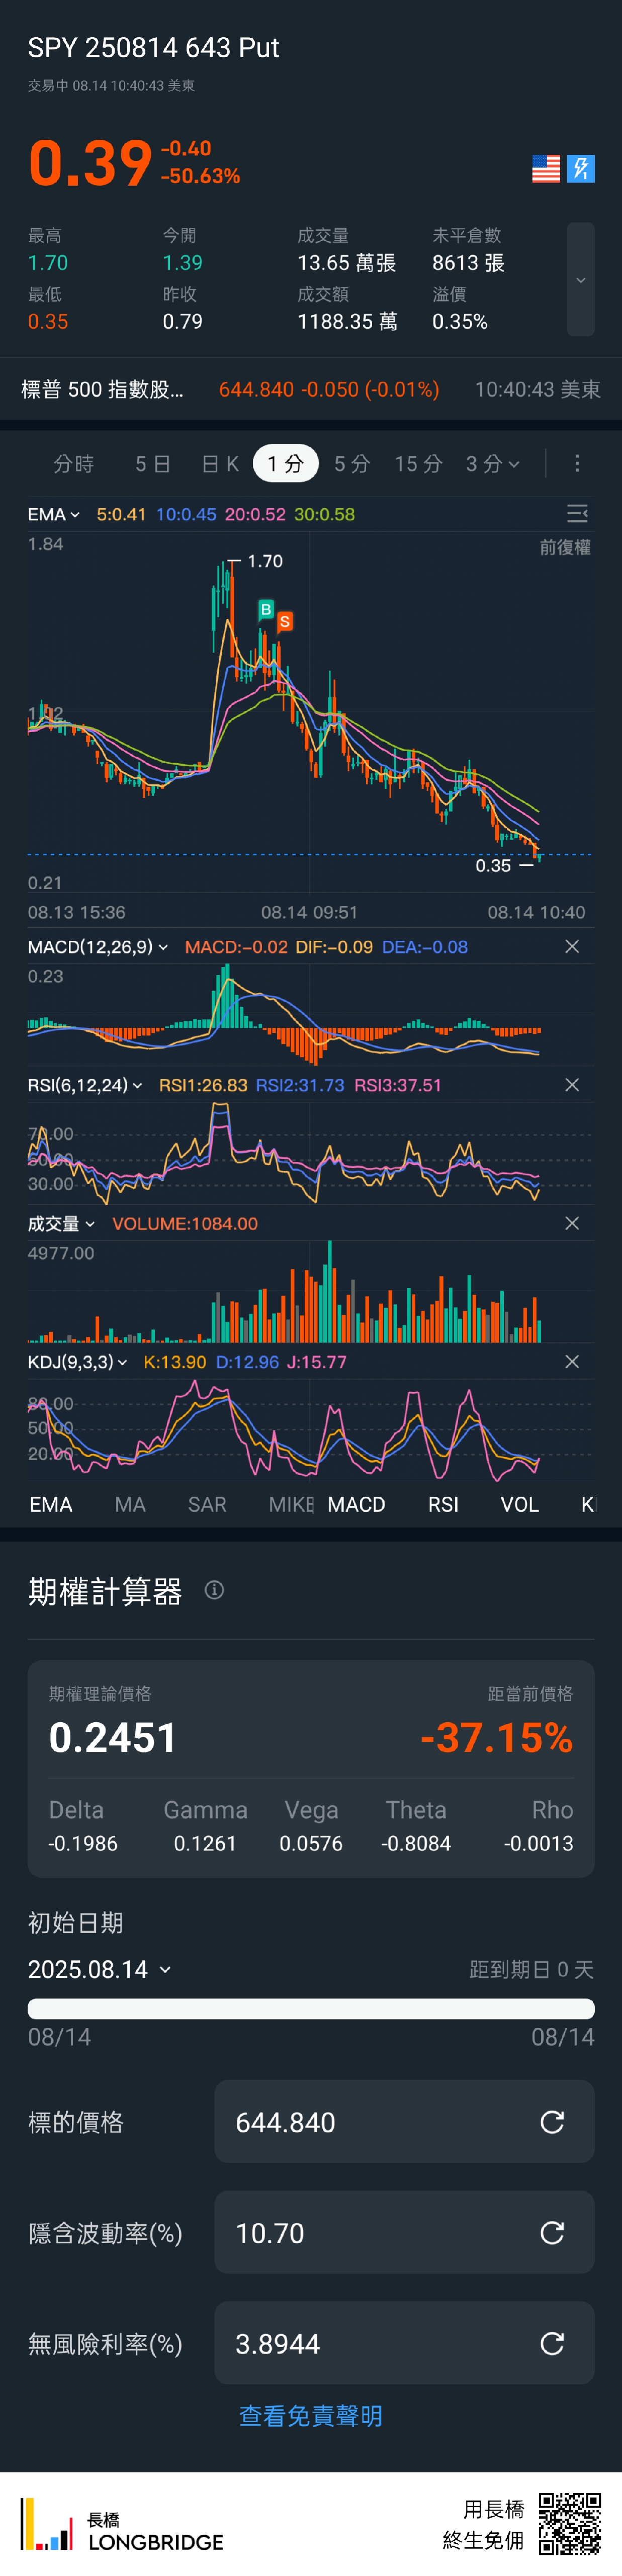Switch to the 日K chart tab
This screenshot has height=2576, width=622.
[x=220, y=463]
